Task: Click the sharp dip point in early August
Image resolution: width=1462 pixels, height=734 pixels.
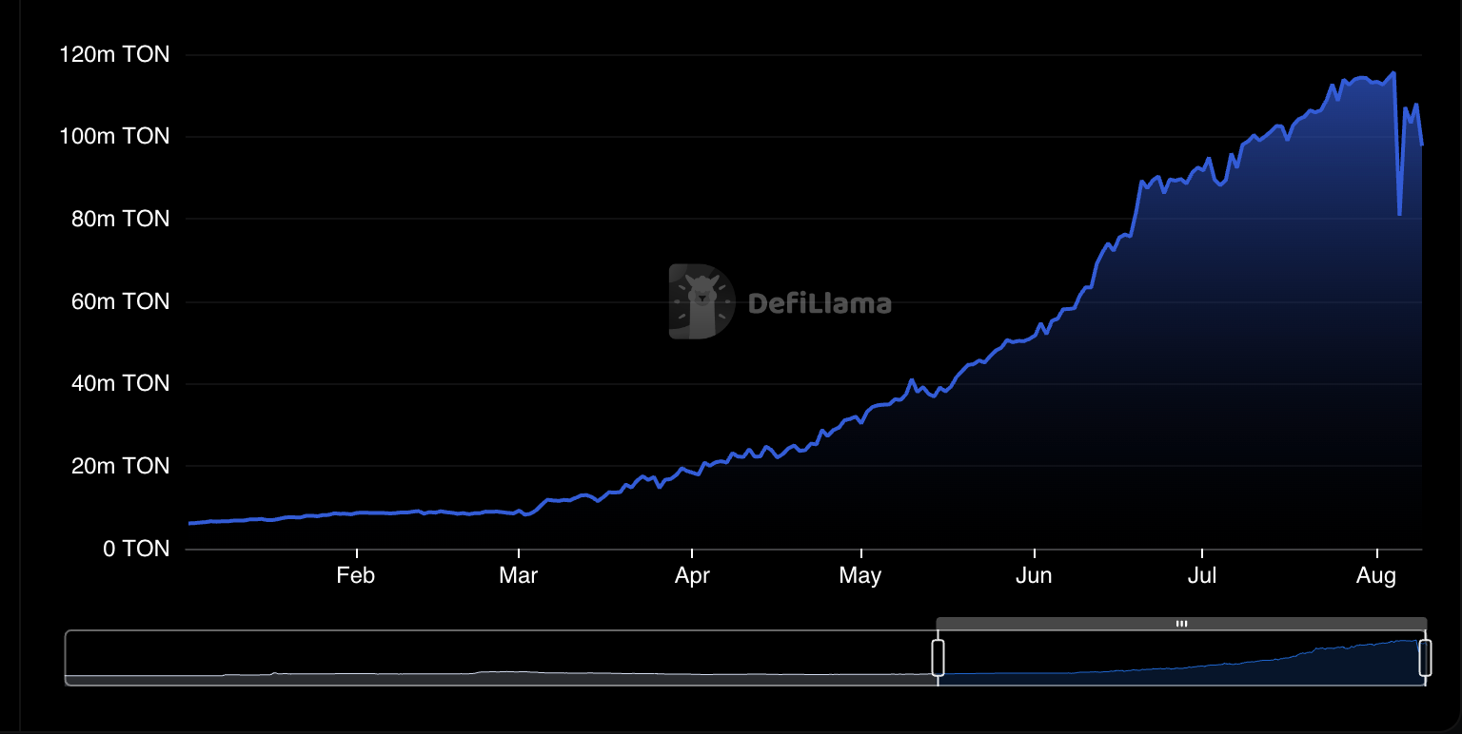Action: [1399, 214]
